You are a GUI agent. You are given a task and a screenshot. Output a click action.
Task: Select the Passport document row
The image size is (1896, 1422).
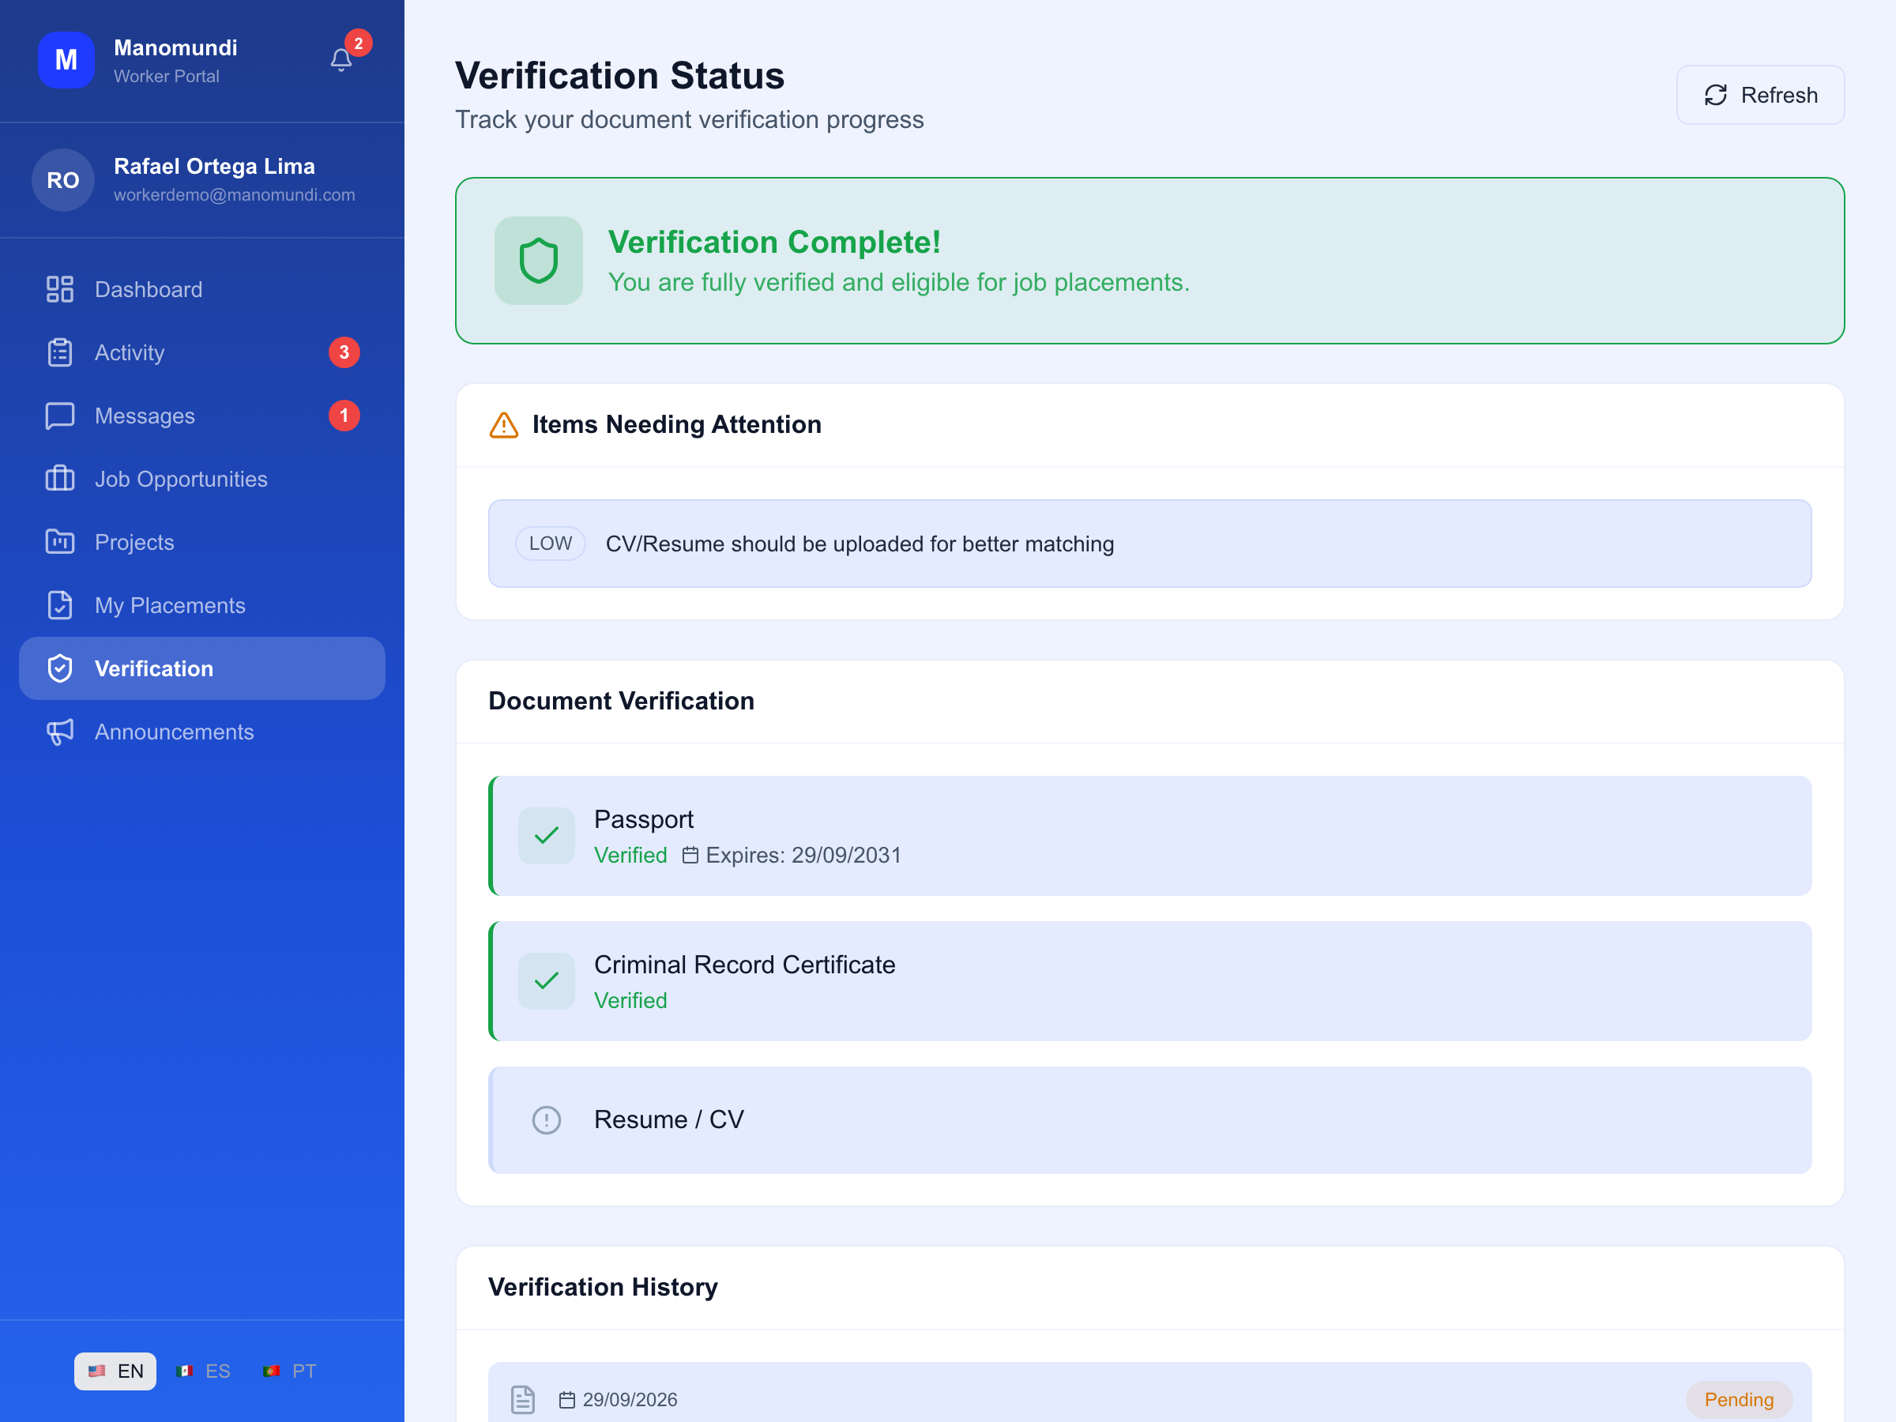coord(1149,836)
